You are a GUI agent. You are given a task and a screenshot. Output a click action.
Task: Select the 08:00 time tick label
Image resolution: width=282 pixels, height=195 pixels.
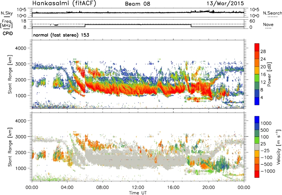(x=102, y=188)
